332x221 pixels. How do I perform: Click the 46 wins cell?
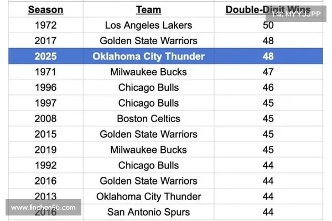tap(268, 87)
